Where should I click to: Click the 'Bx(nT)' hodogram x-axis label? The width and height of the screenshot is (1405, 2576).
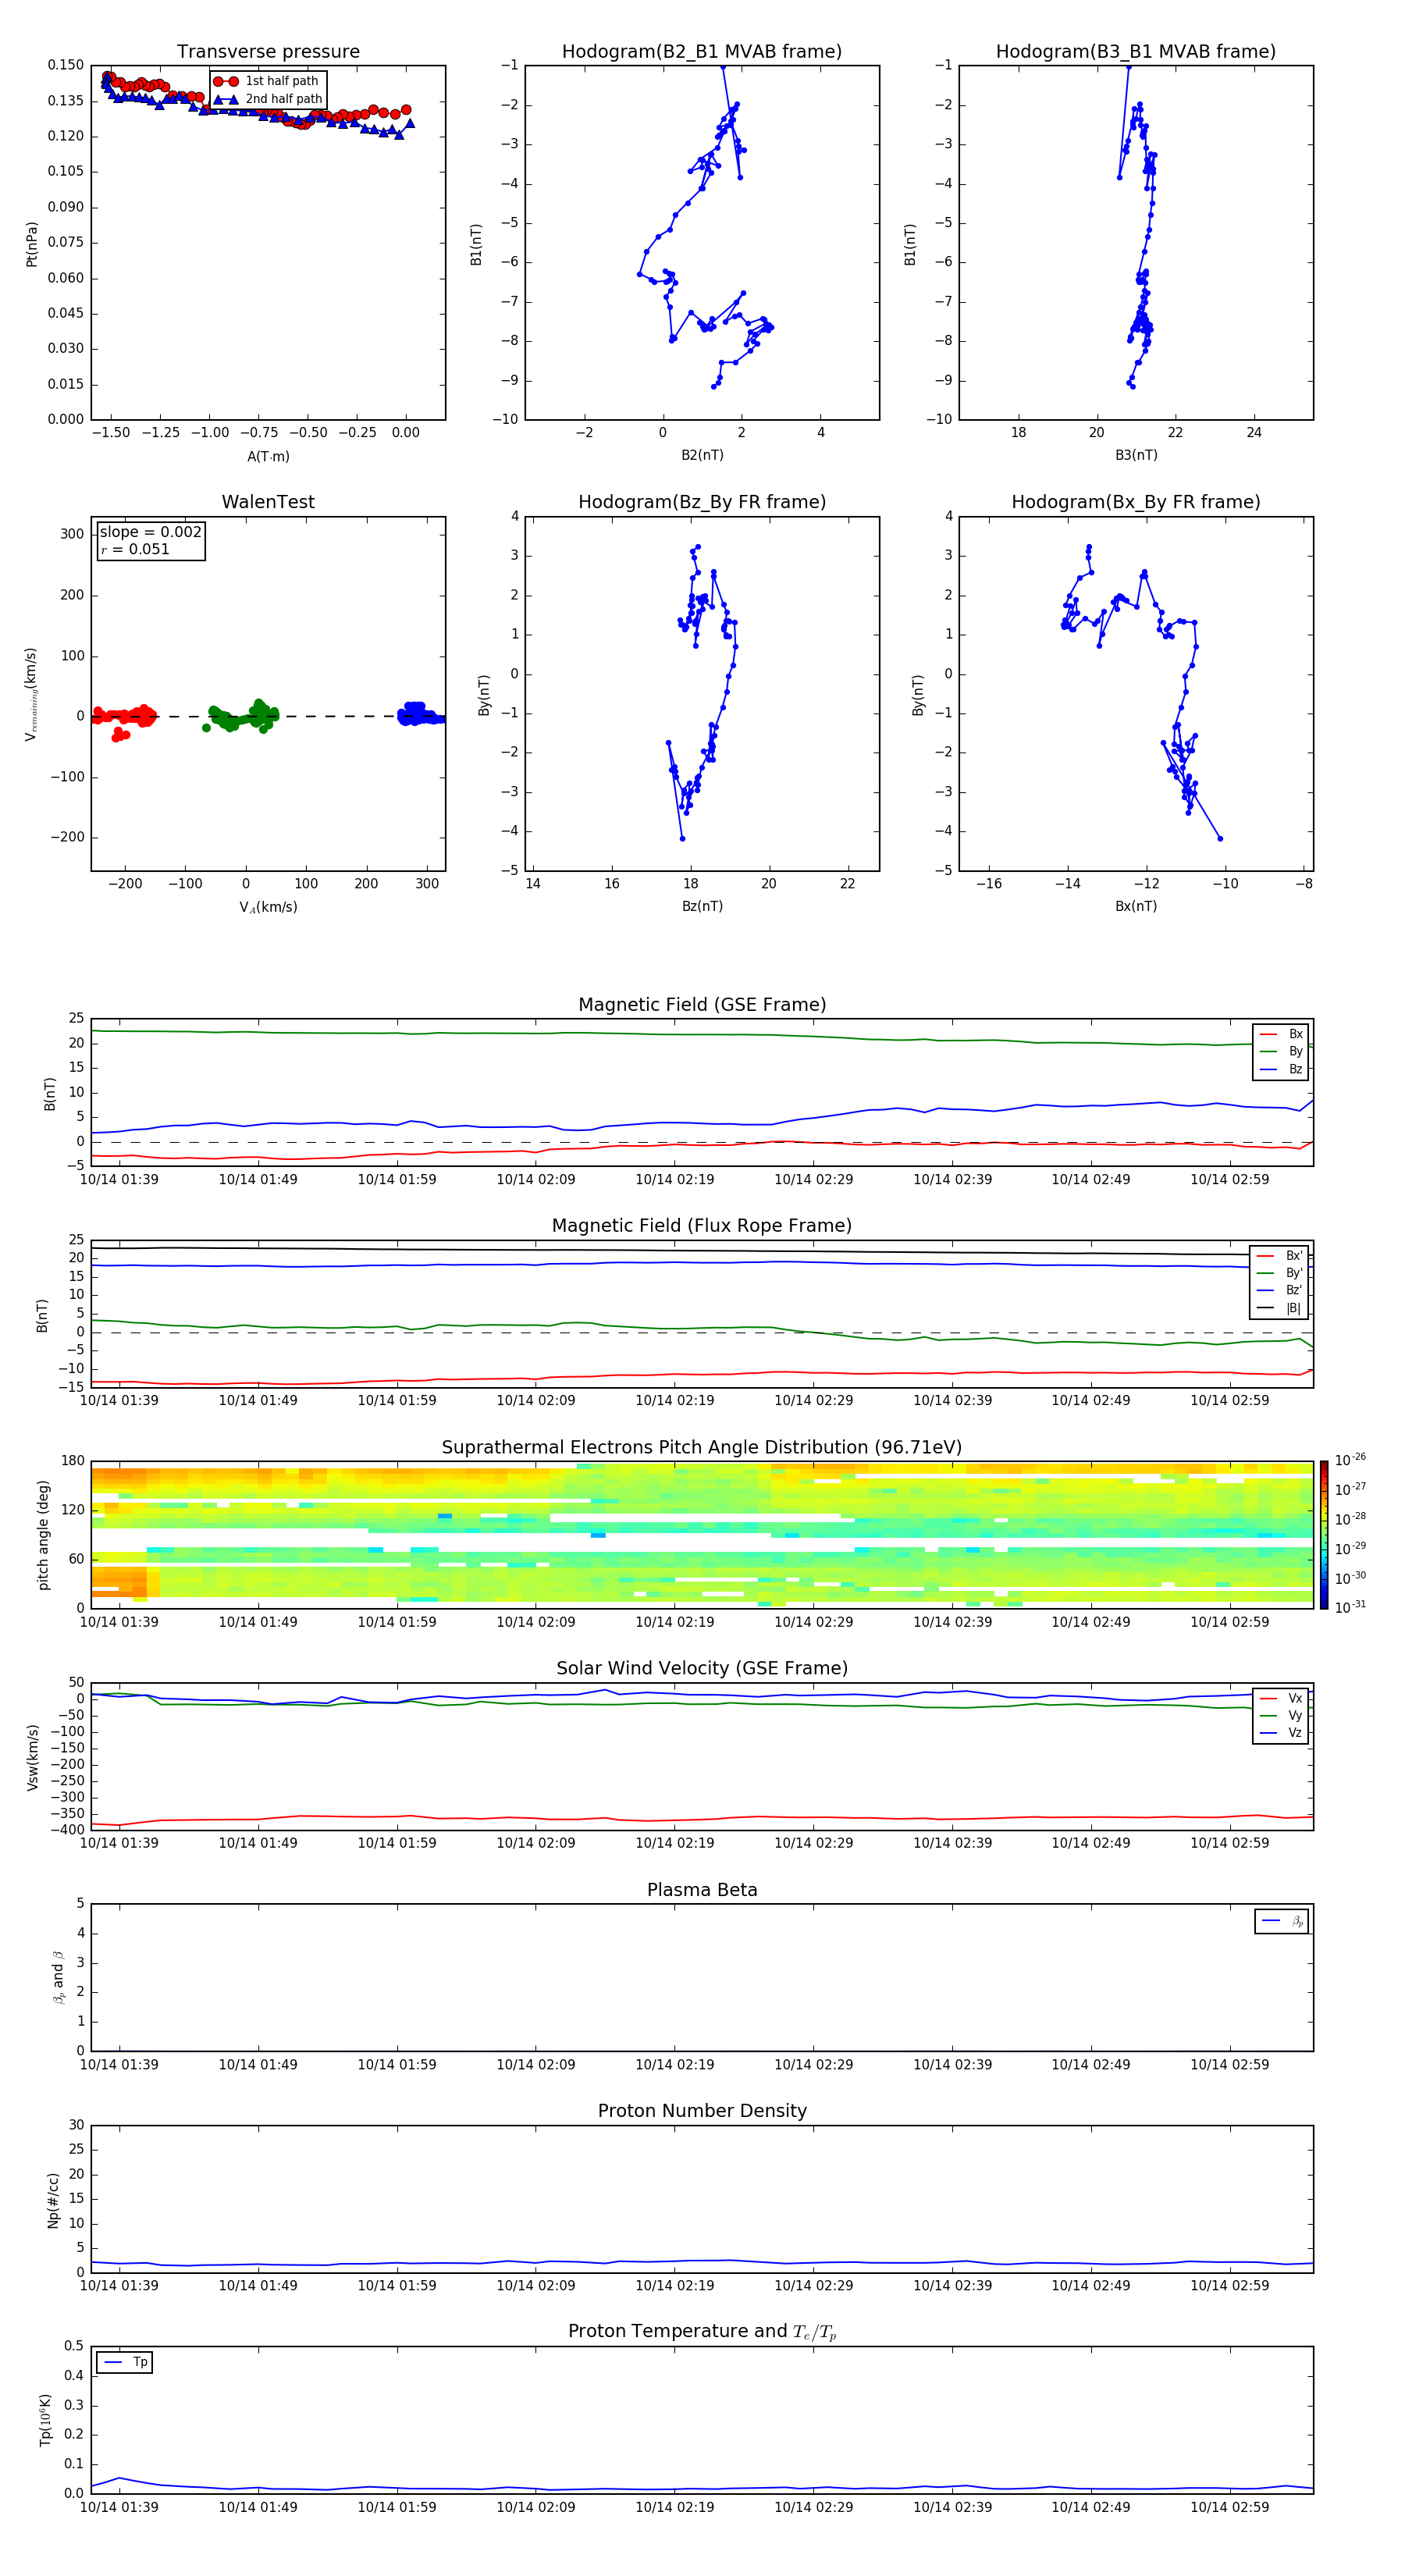(1136, 907)
